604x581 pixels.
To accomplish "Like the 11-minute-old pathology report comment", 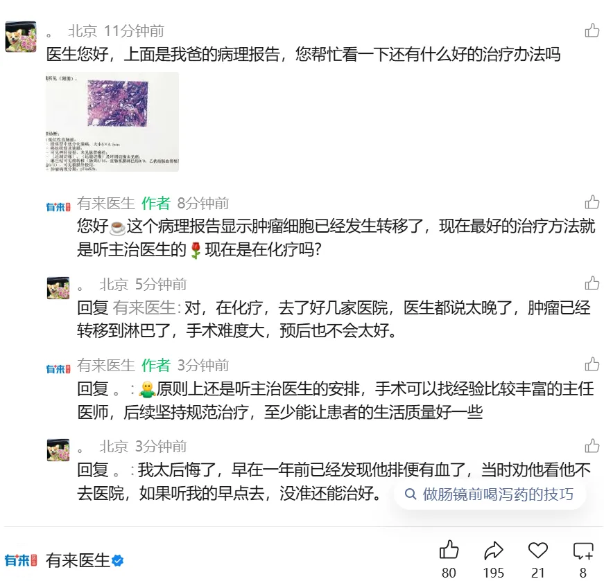I will click(x=592, y=30).
